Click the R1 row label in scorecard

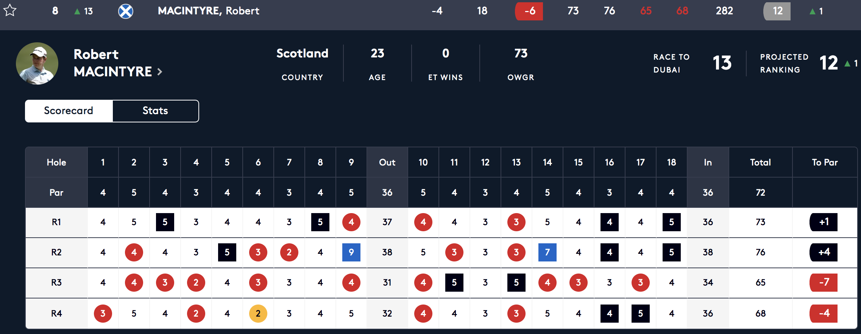point(56,222)
